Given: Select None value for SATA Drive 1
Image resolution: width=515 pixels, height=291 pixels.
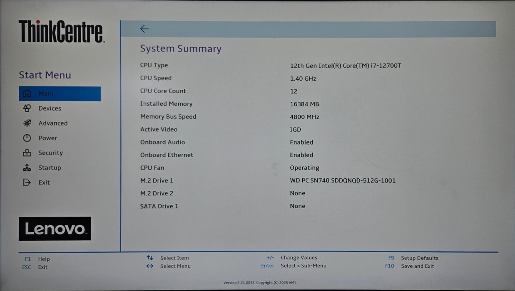Looking at the screenshot, I should 297,206.
